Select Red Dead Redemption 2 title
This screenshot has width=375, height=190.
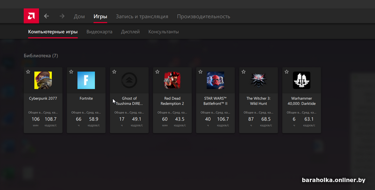tap(172, 101)
